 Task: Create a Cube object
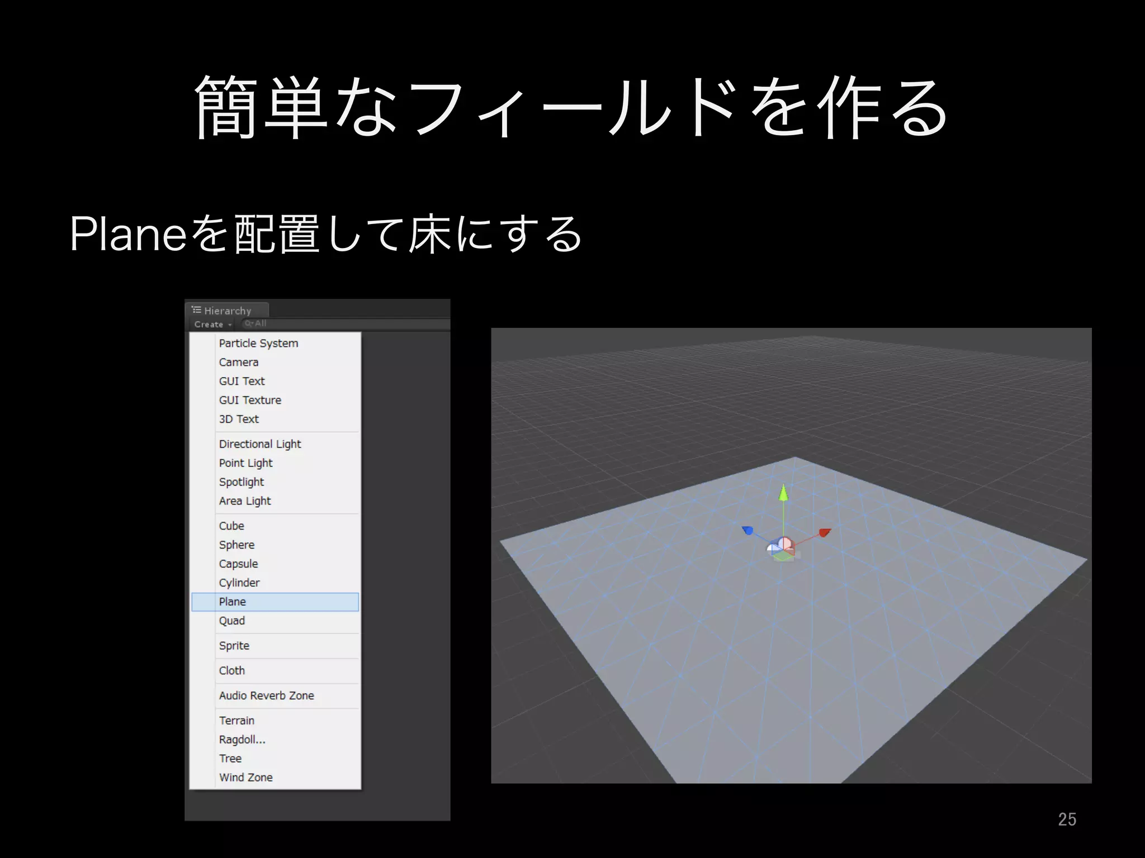[275, 526]
